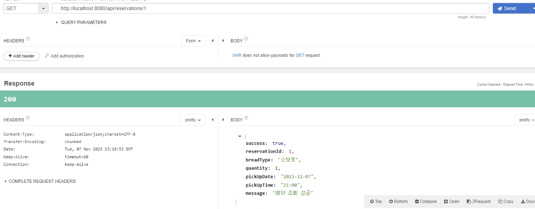Click the quantity: 1 line
535x209 pixels.
tap(263, 168)
